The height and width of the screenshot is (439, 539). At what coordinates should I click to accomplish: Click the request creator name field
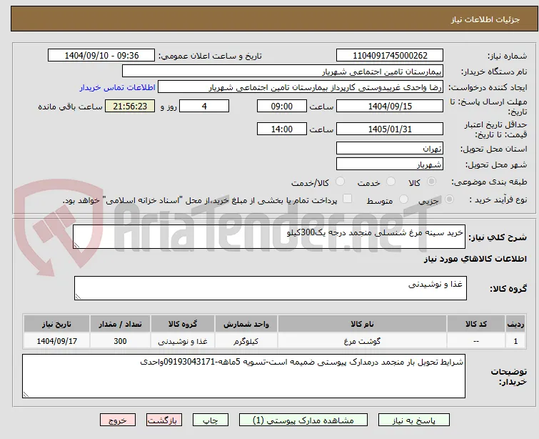click(x=301, y=87)
